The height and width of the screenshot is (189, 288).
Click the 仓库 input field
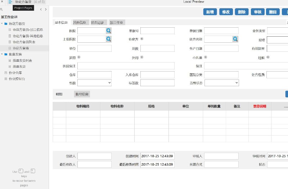click(94, 75)
